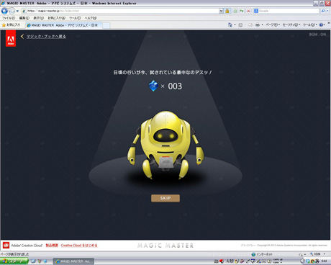This screenshot has height=265, width=331.
Task: Click the browser Back arrow button
Action: [x=4, y=11]
